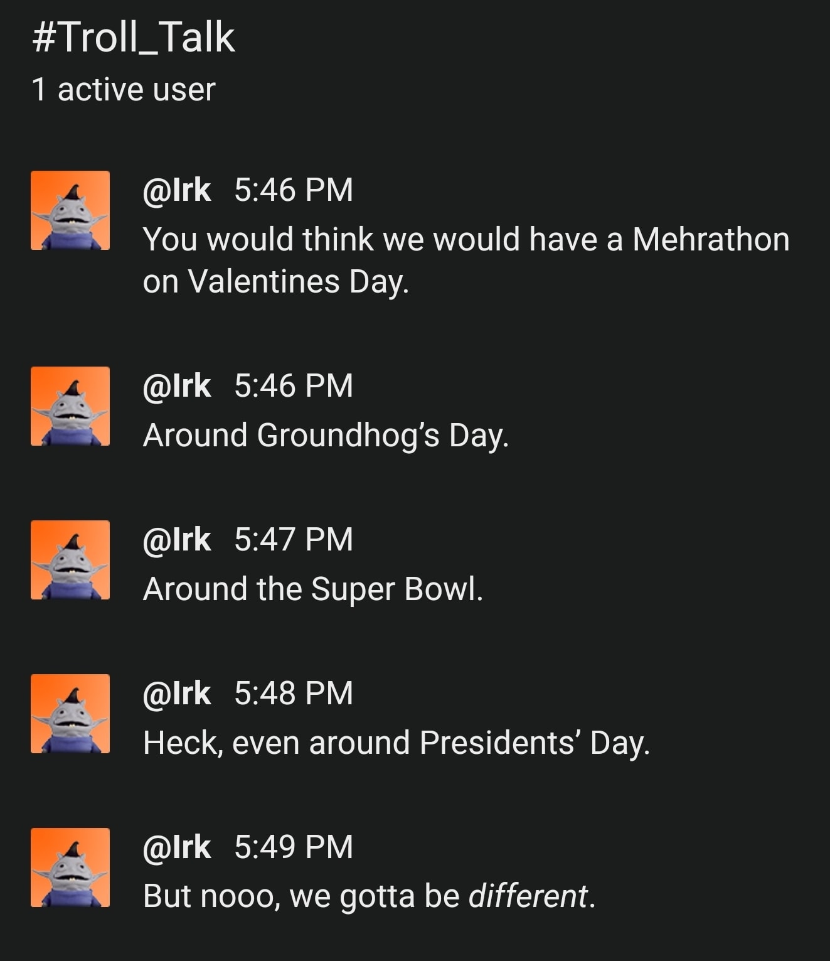Image resolution: width=830 pixels, height=961 pixels.
Task: Click Irk's avatar beside the Mehrathon message
Action: [70, 210]
